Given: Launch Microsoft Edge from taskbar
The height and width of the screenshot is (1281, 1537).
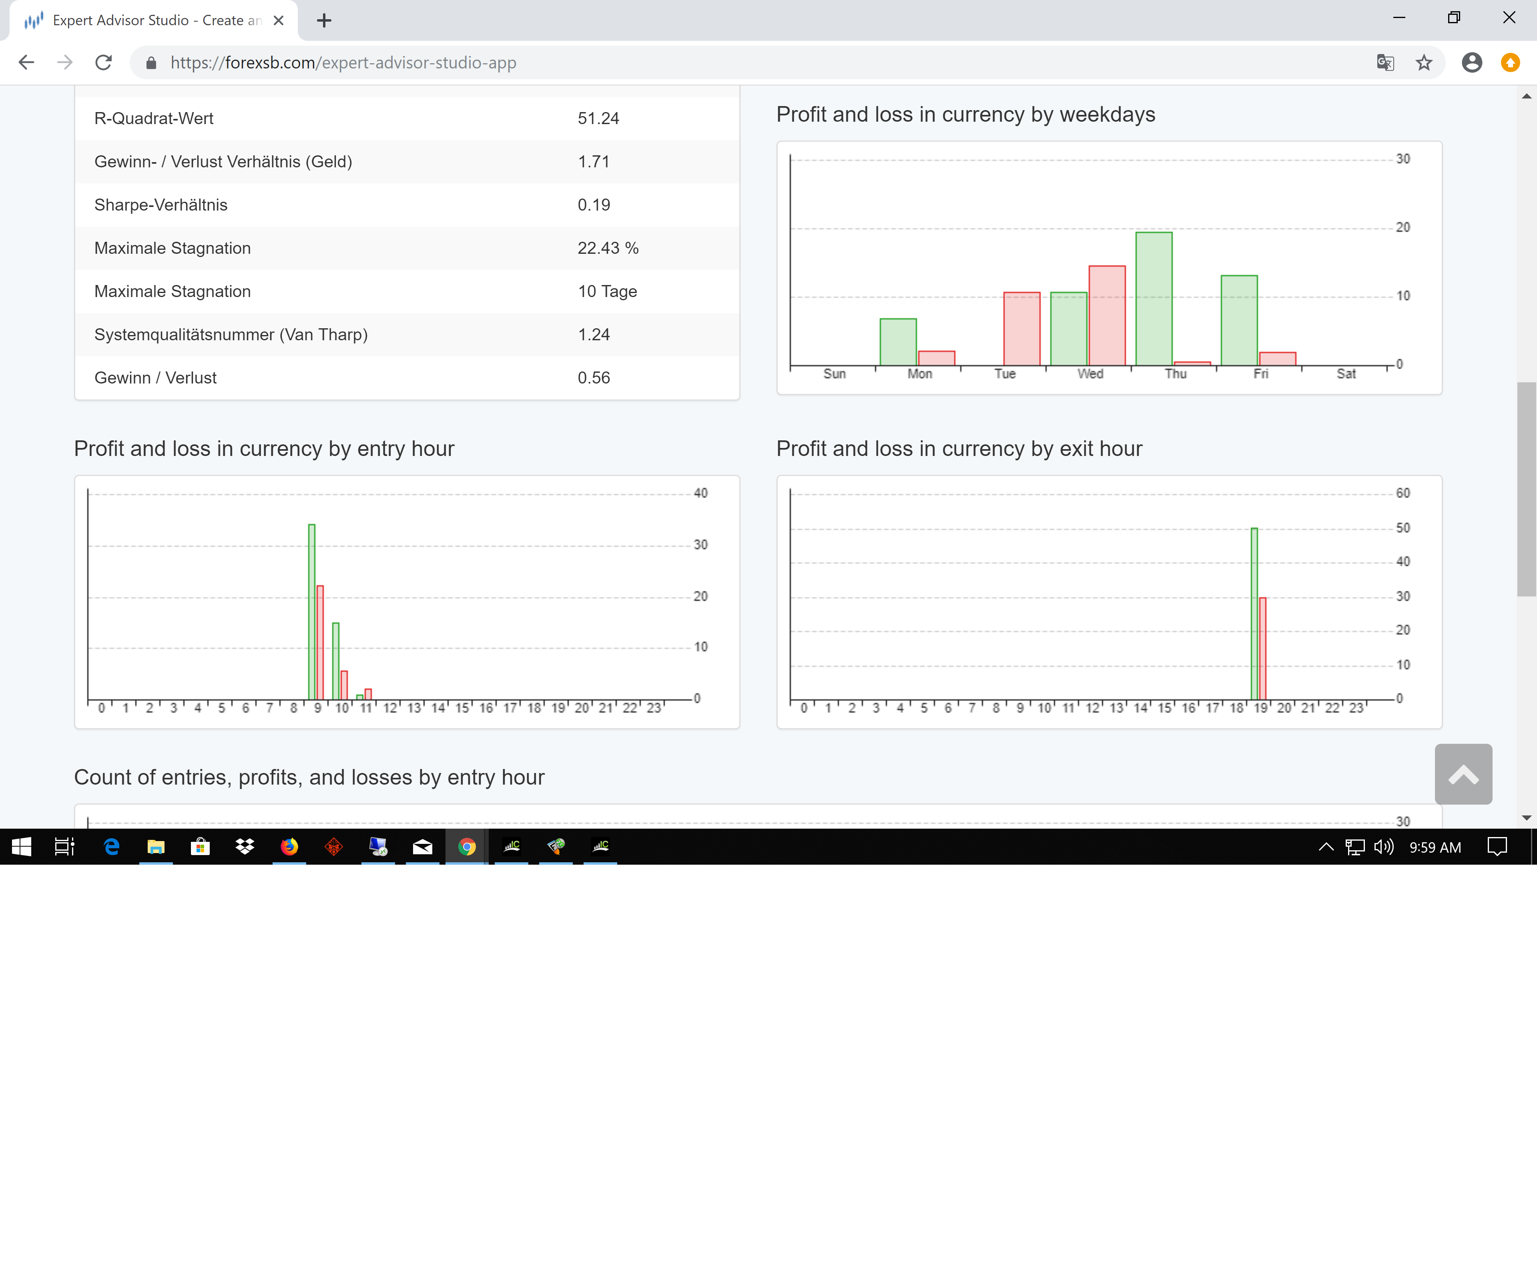Looking at the screenshot, I should 111,847.
